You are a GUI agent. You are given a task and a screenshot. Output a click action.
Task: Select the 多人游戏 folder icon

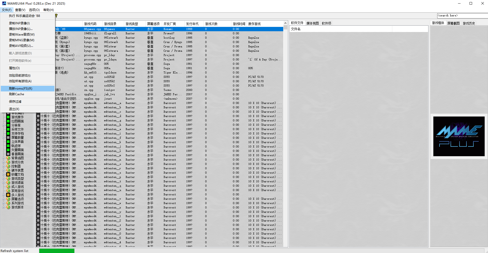[8, 195]
